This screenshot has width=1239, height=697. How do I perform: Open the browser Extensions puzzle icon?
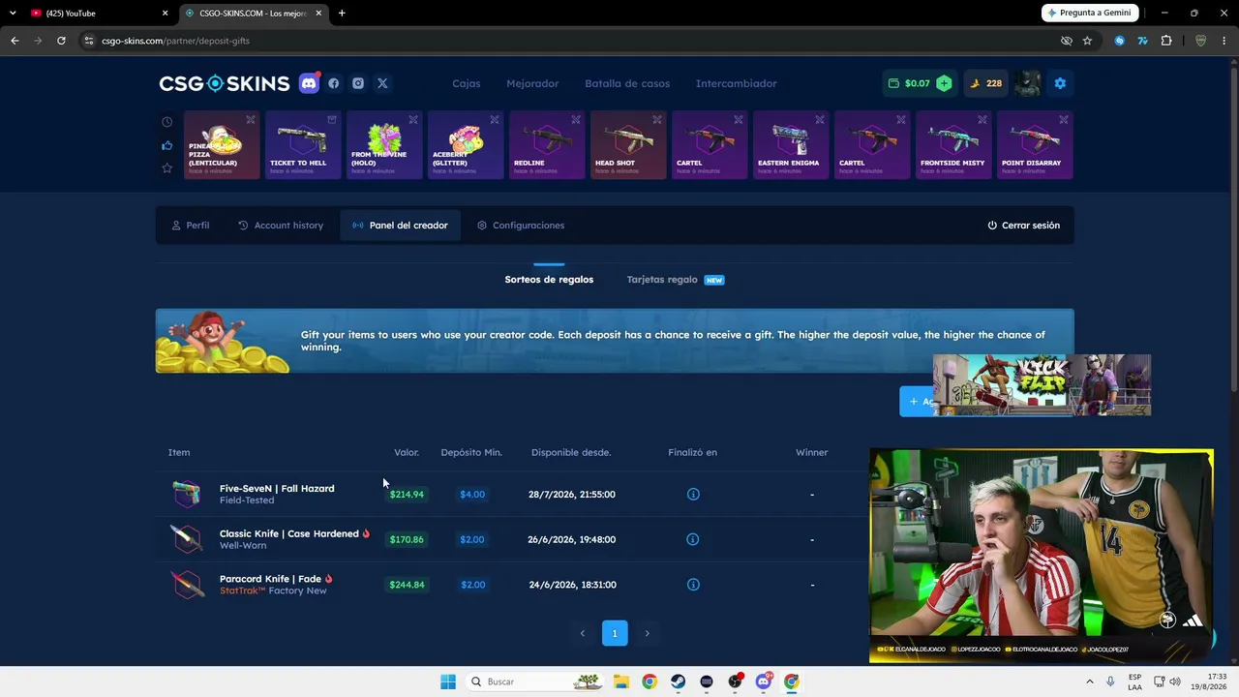point(1165,41)
